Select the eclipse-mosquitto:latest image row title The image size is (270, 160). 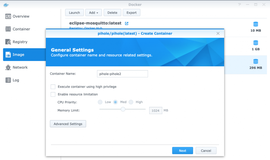coord(95,23)
